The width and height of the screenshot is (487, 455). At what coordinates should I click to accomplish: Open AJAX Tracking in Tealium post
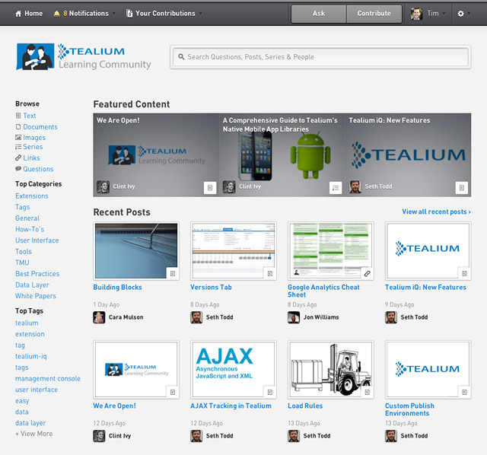click(231, 406)
